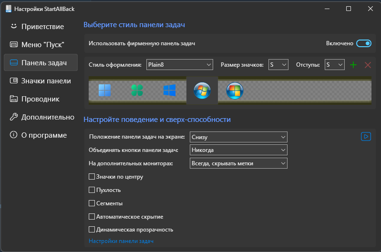Click the Настройте поведение и сверх-способности heading
The width and height of the screenshot is (381, 252).
pos(157,120)
